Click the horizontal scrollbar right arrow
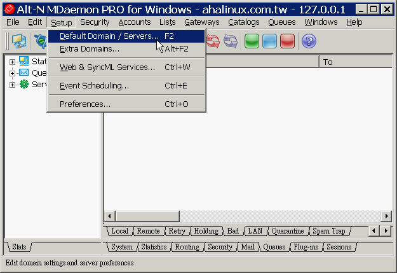This screenshot has width=397, height=273. [386, 216]
